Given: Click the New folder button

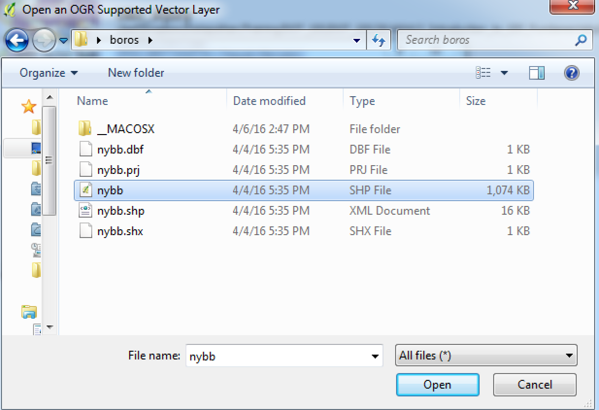Looking at the screenshot, I should (x=136, y=73).
